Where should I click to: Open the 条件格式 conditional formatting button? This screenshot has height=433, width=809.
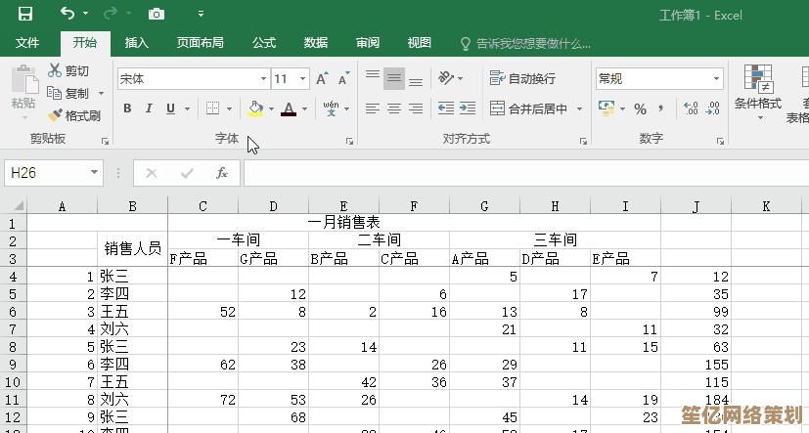coord(757,93)
